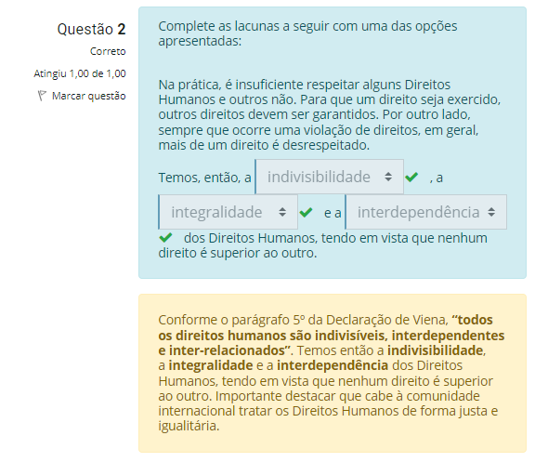Click the Questão 2 heading

92,29
